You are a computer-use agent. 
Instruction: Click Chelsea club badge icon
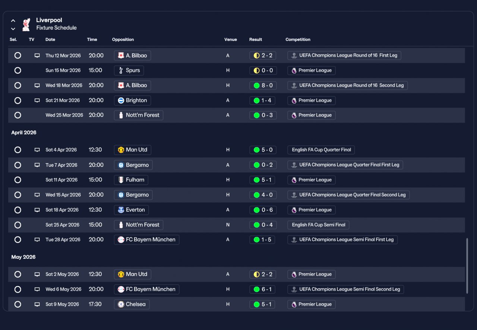[121, 304]
